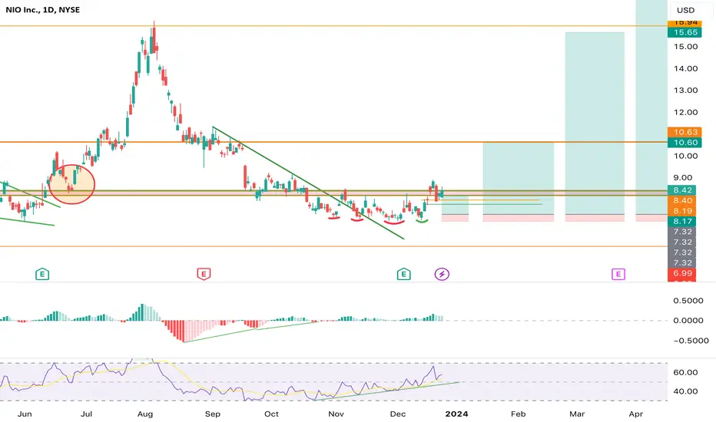Select the 8.19 orange price label
Viewport: 716px width, 422px height.
681,211
